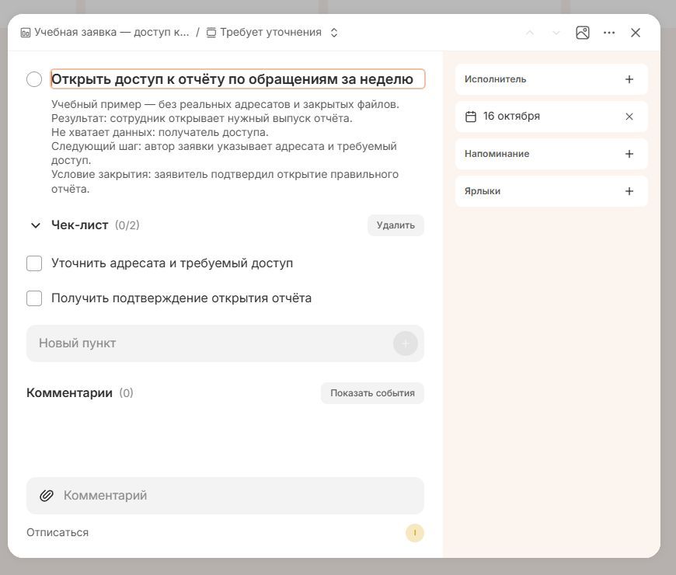Click the paperclip attachment icon
676x575 pixels.
pos(47,496)
